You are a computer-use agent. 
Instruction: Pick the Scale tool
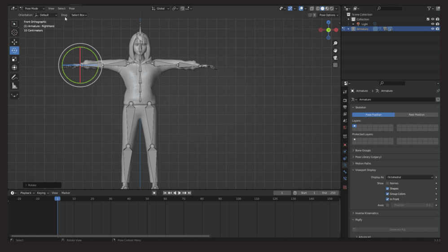point(14,59)
